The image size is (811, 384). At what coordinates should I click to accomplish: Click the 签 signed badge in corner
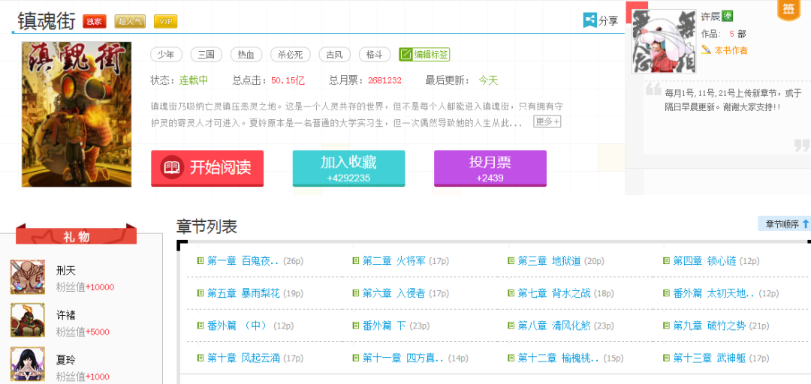point(788,9)
